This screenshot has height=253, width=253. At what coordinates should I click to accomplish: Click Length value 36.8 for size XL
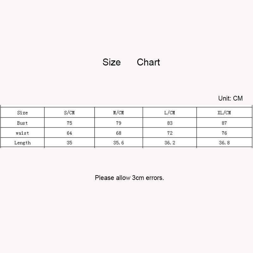(224, 143)
